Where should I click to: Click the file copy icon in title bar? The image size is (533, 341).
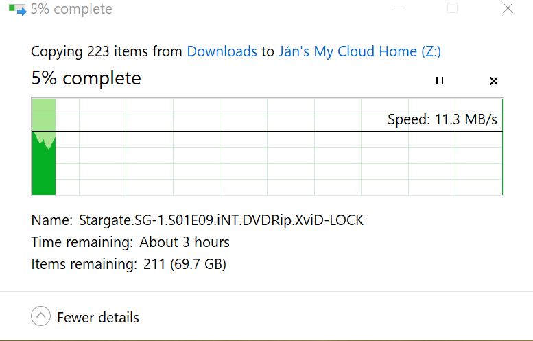coord(18,10)
